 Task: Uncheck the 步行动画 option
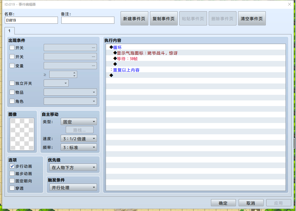click(x=12, y=166)
